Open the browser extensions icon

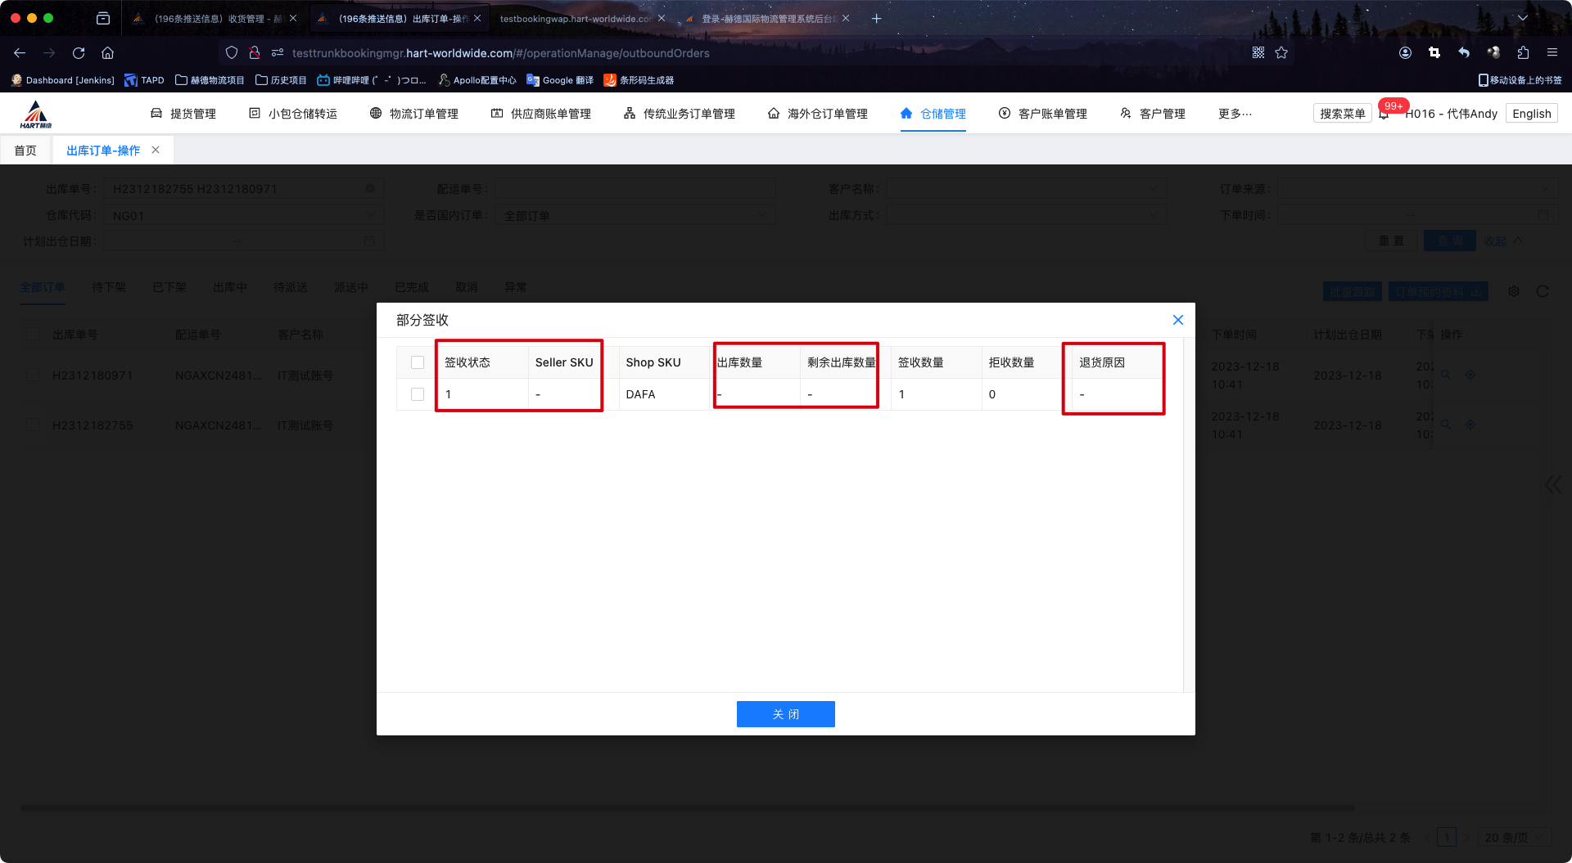click(1523, 53)
